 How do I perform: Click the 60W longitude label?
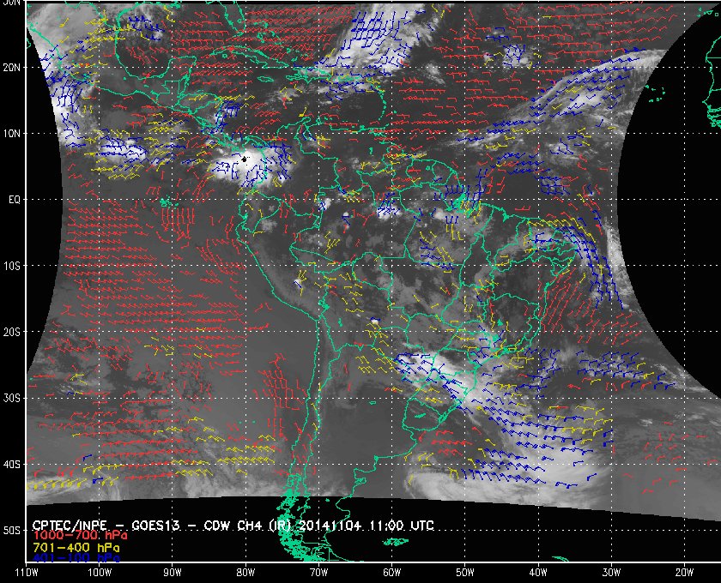pos(391,573)
